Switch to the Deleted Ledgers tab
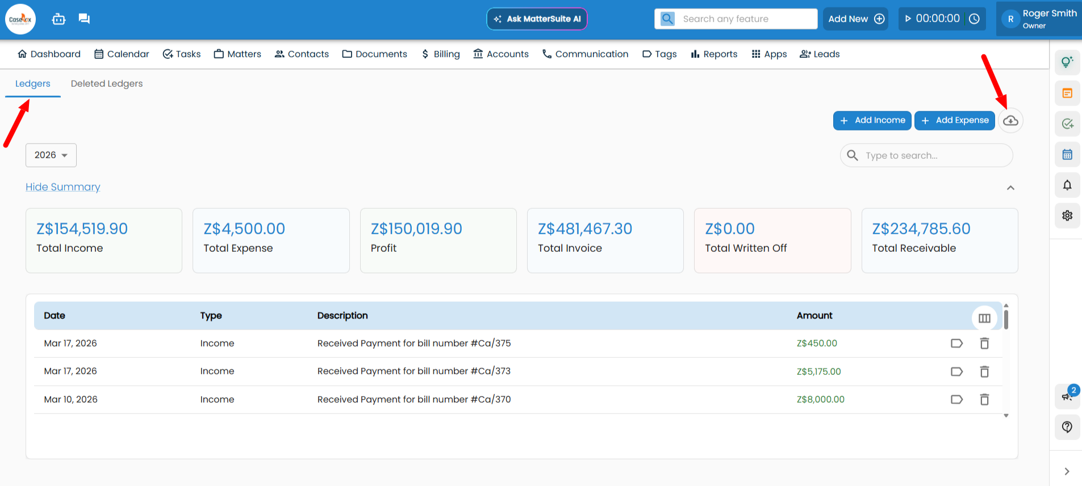Image resolution: width=1082 pixels, height=486 pixels. [x=107, y=83]
